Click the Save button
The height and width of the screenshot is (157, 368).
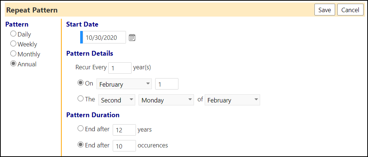pyautogui.click(x=324, y=10)
